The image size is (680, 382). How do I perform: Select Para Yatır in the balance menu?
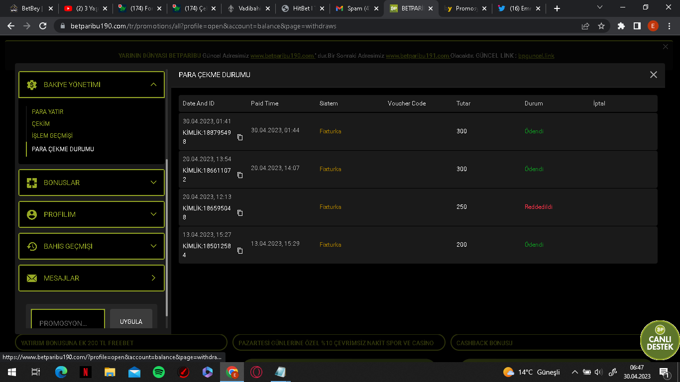tap(48, 112)
